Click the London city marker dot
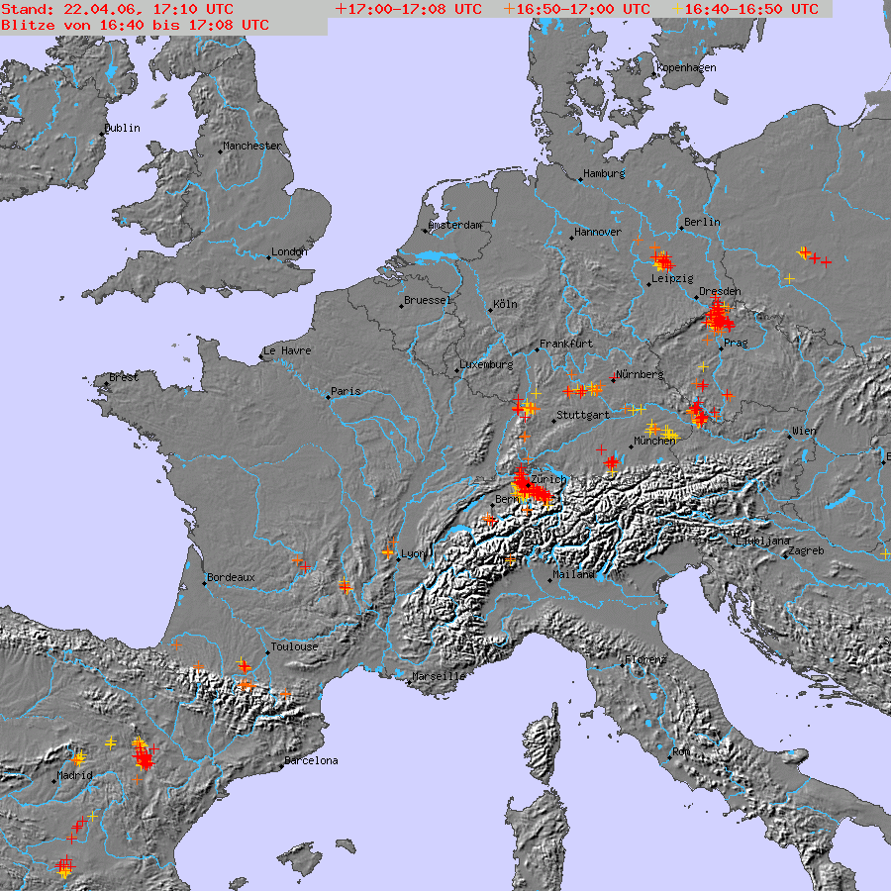The height and width of the screenshot is (891, 891). click(268, 257)
